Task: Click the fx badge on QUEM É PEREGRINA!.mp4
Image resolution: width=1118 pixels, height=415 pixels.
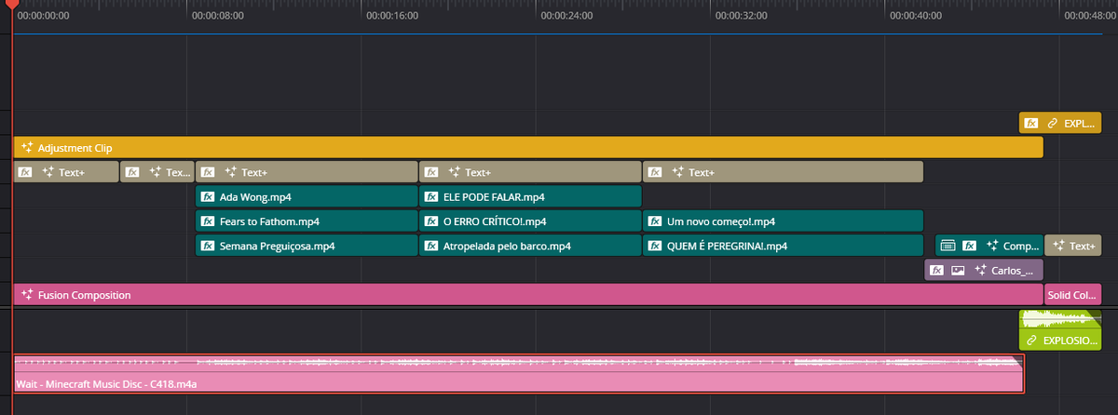Action: 655,246
